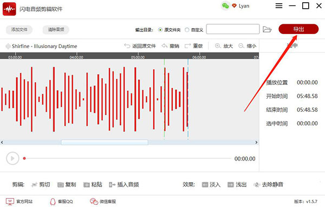Click the 添加文件 add file button
325x207 pixels.
point(19,30)
